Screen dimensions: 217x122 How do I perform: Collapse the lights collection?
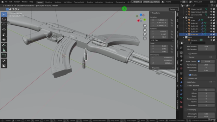pos(183,37)
